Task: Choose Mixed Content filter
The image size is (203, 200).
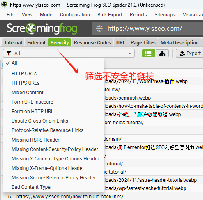Action: tap(53, 93)
